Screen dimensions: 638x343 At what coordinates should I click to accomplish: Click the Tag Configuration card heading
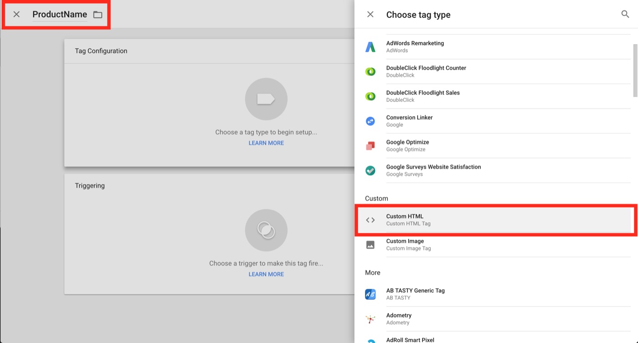coord(101,51)
